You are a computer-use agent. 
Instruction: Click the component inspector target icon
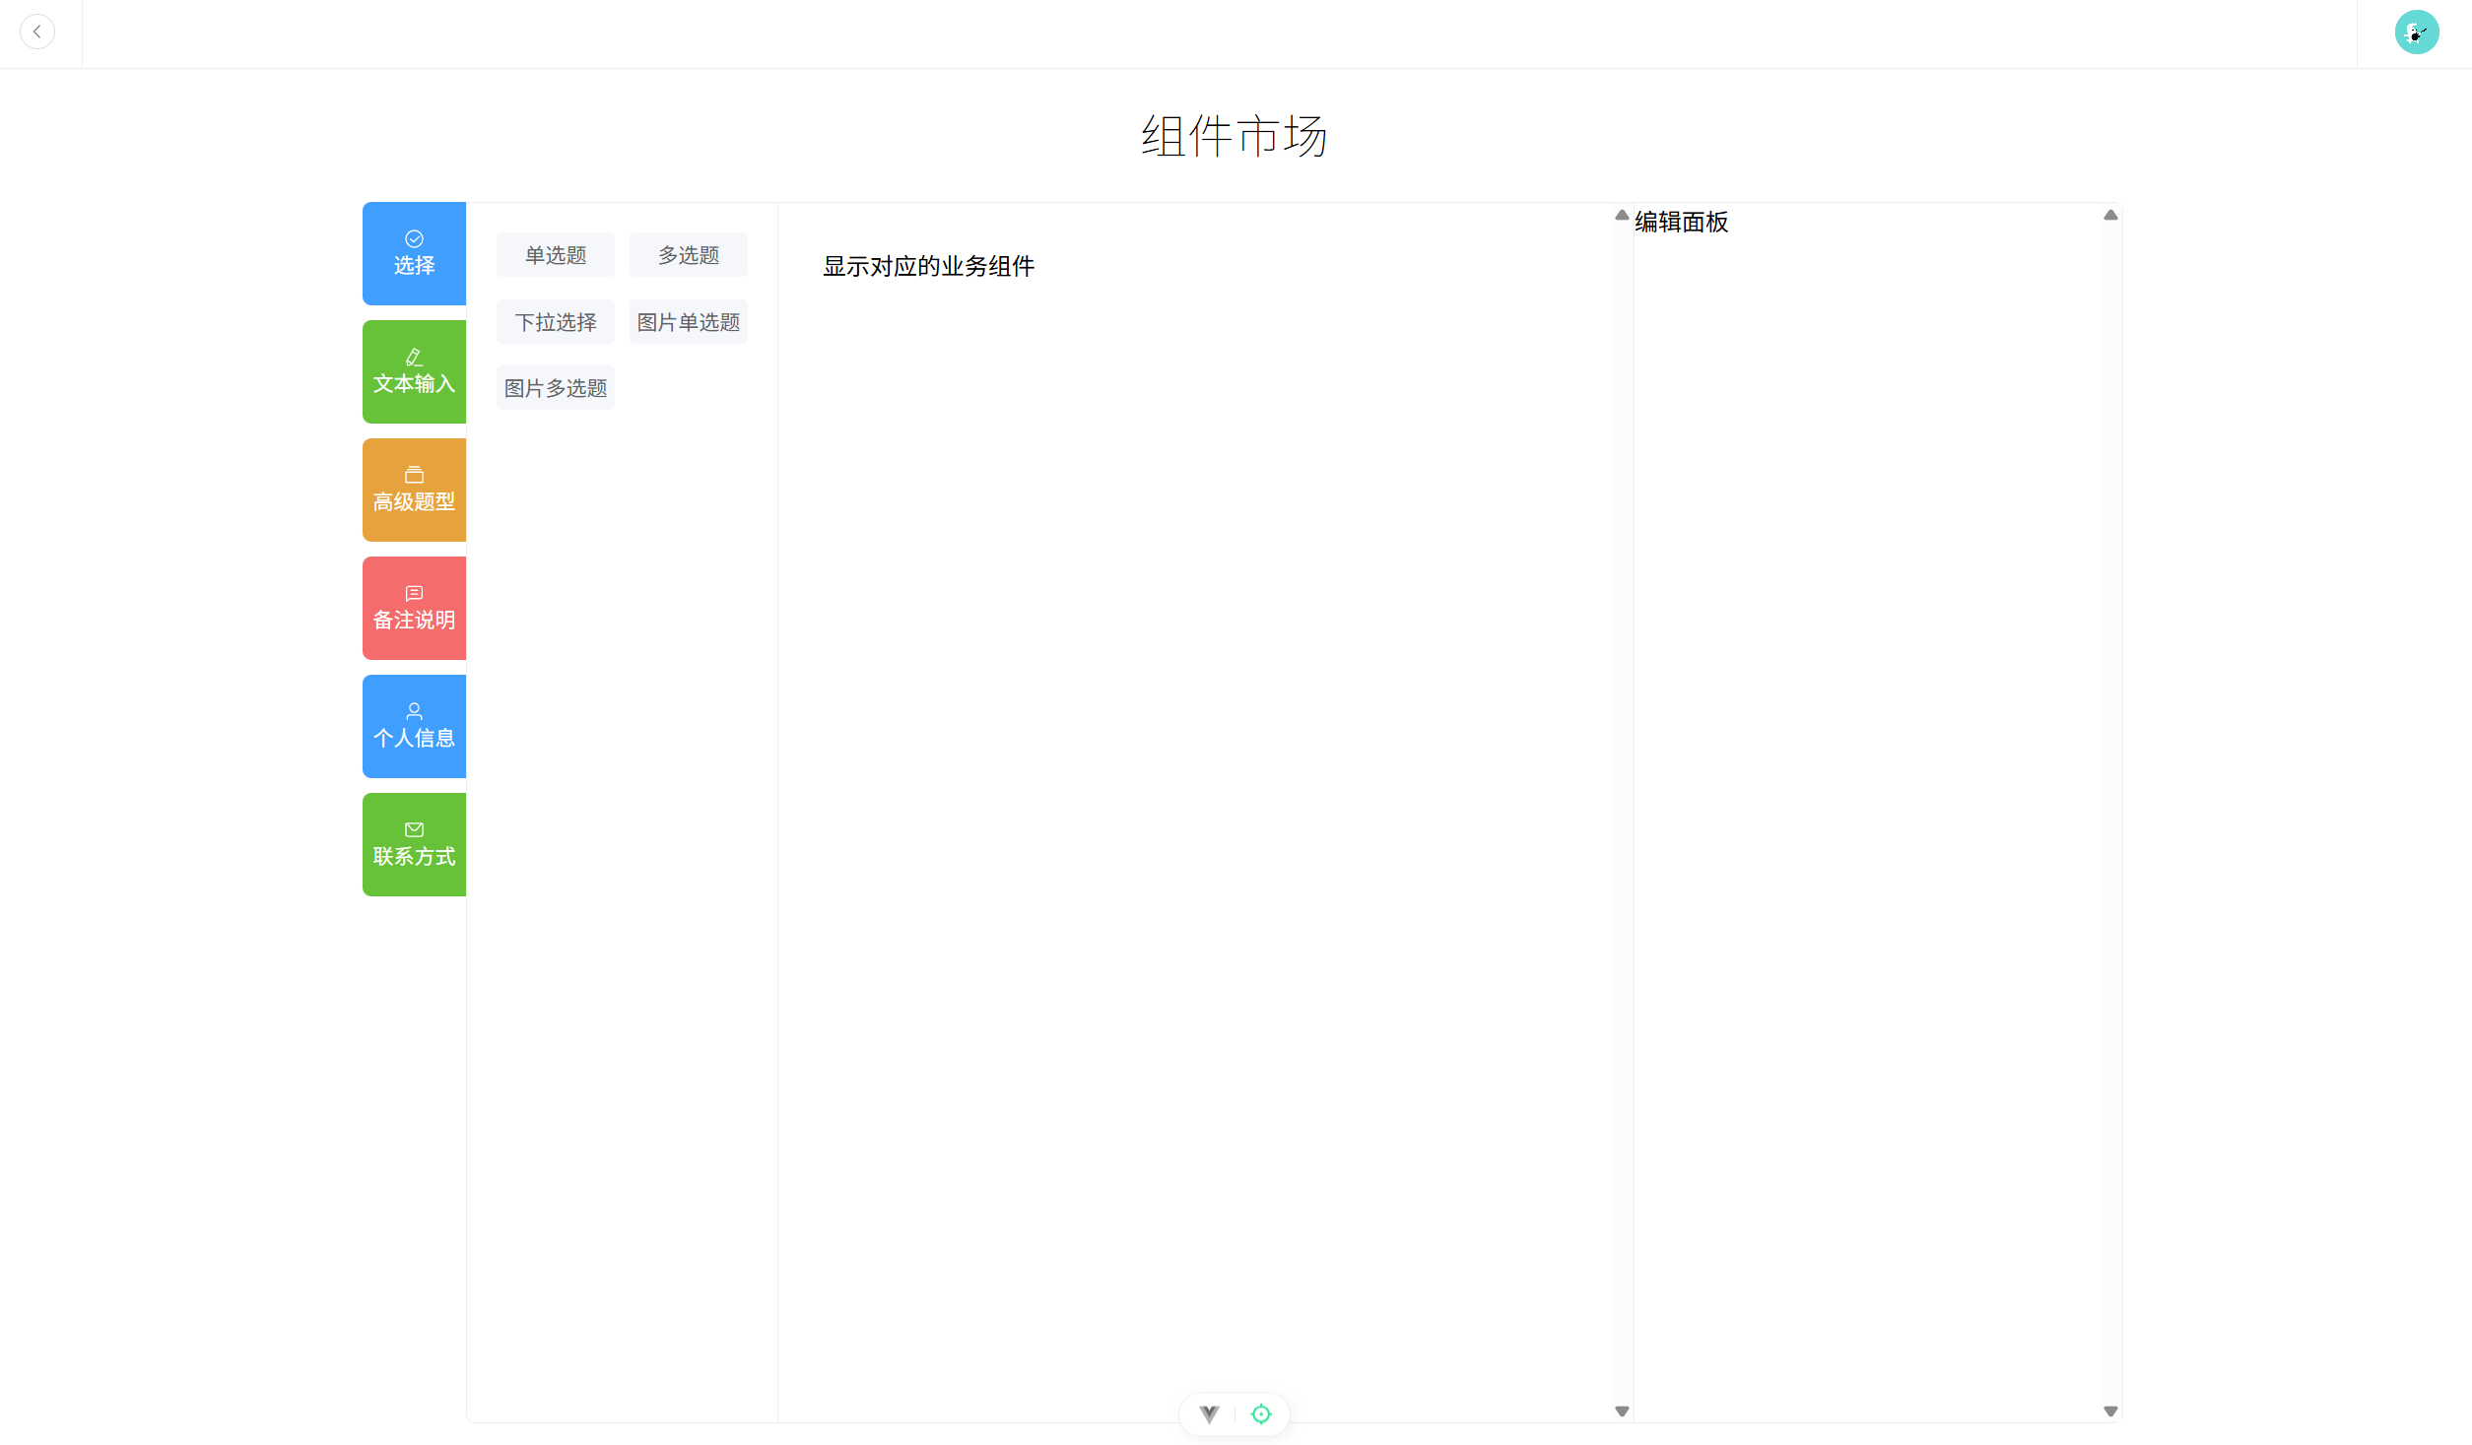[1260, 1413]
